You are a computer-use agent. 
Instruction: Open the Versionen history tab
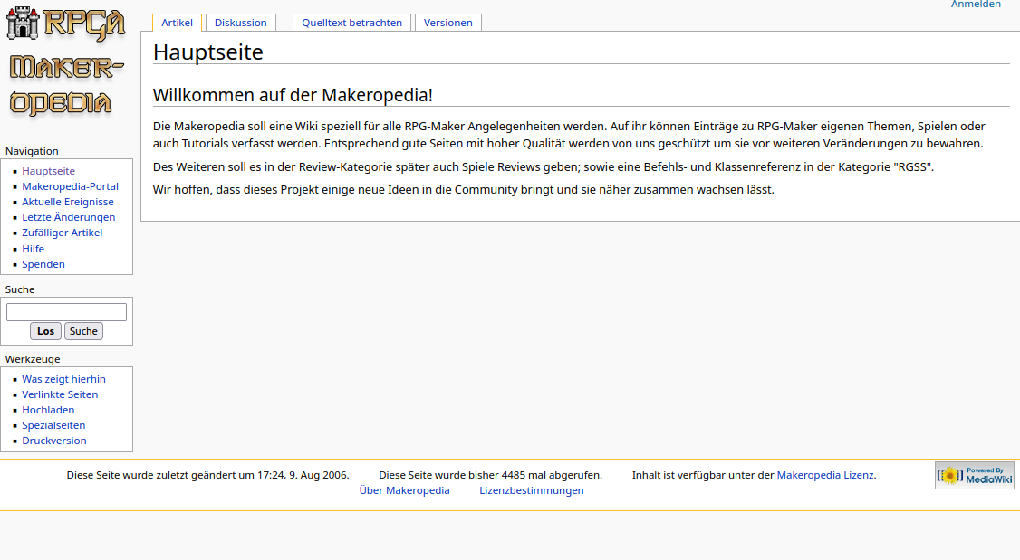tap(447, 23)
